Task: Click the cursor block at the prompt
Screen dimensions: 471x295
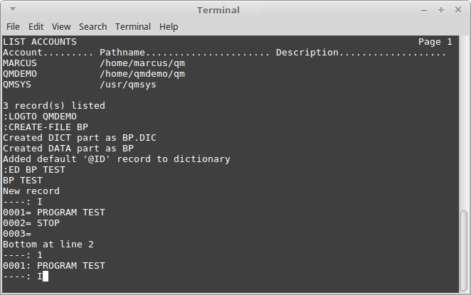Action: (x=46, y=277)
